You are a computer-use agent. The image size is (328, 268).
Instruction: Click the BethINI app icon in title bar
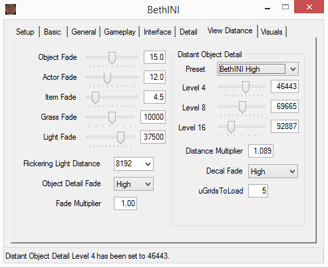11,9
